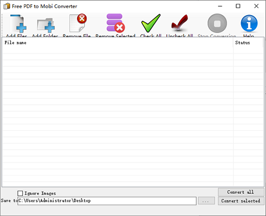Click the browse '...' button
Viewport: 266px width, 216px height.
206,201
